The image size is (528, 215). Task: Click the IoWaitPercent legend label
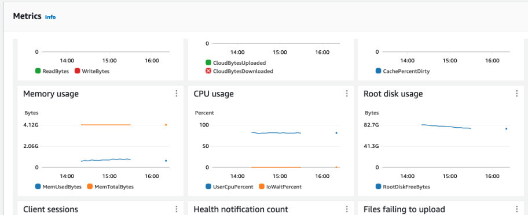pyautogui.click(x=284, y=187)
